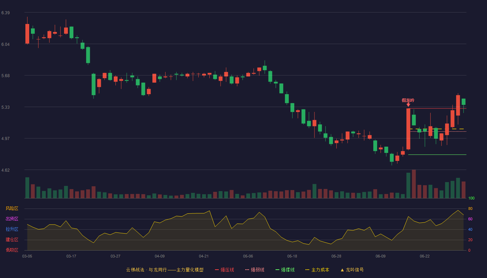Image resolution: width=487 pixels, height=278 pixels.
Task: Select the 6.39 price axis label
Action: (x=6, y=13)
